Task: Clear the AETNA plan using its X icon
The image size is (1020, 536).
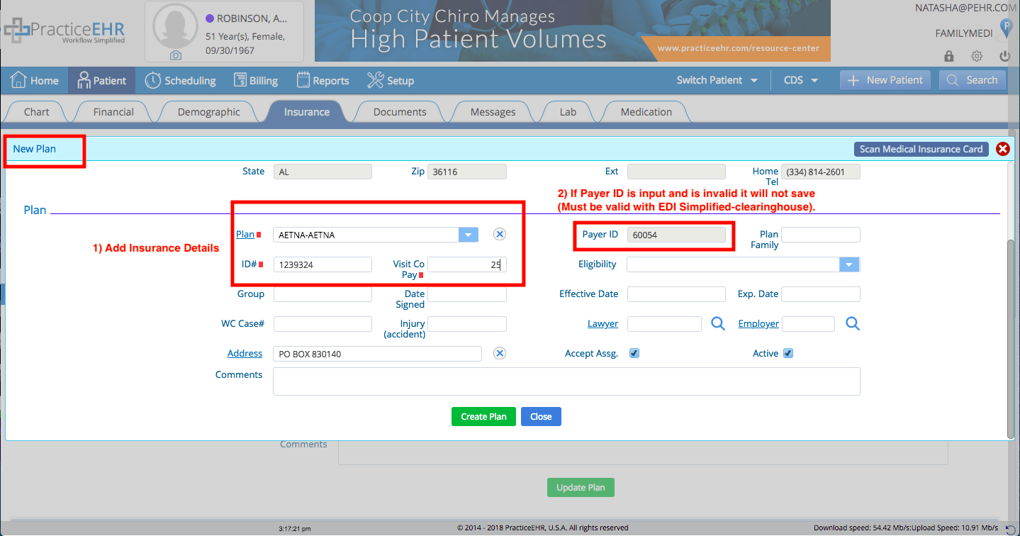Action: pos(499,234)
